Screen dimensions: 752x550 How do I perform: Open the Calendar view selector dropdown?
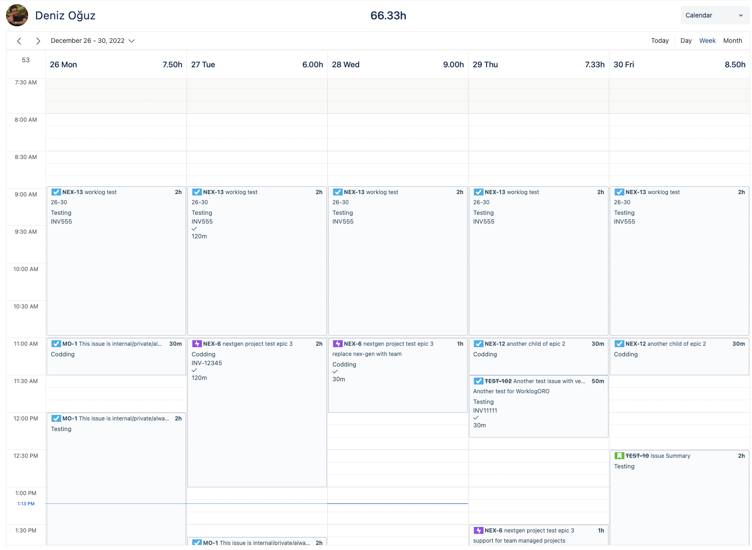[x=715, y=15]
